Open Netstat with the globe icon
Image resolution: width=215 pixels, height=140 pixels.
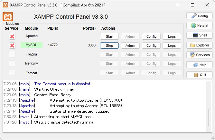(x=200, y=25)
